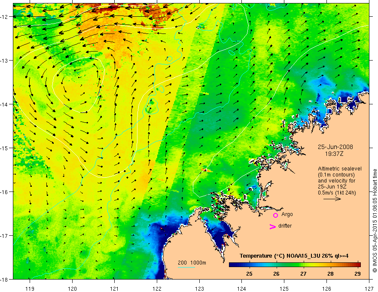Click the color bar value '26'
The height and width of the screenshot is (292, 378).
pyautogui.click(x=276, y=274)
